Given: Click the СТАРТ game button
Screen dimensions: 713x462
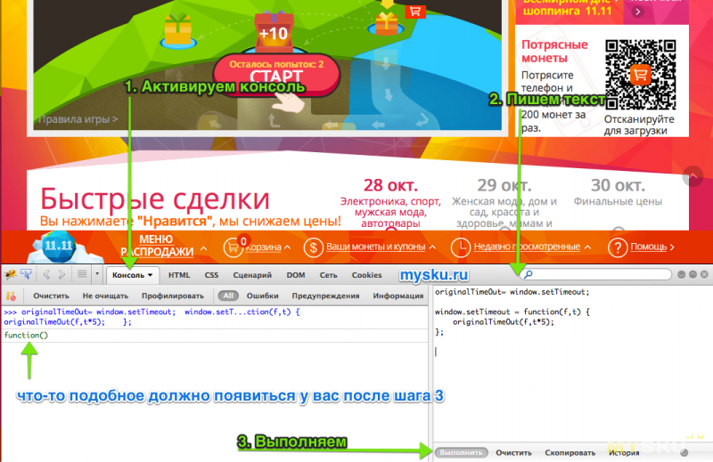Looking at the screenshot, I should pyautogui.click(x=276, y=76).
